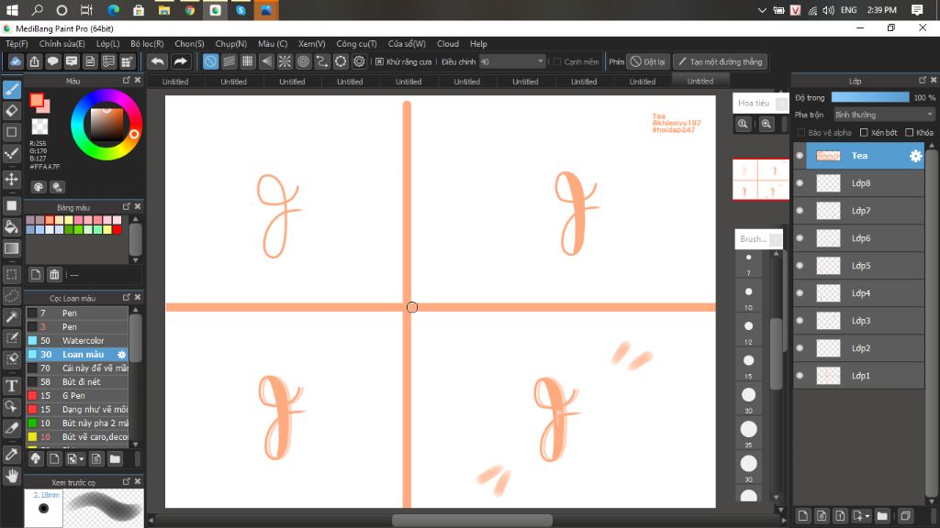Show hidden system tray icons
Viewport: 940px width, 528px height.
tap(762, 10)
